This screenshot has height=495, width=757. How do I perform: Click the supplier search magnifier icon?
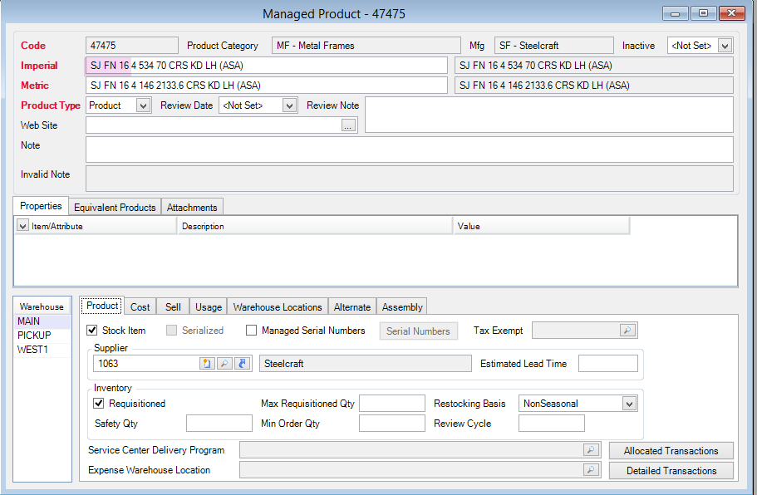[224, 364]
